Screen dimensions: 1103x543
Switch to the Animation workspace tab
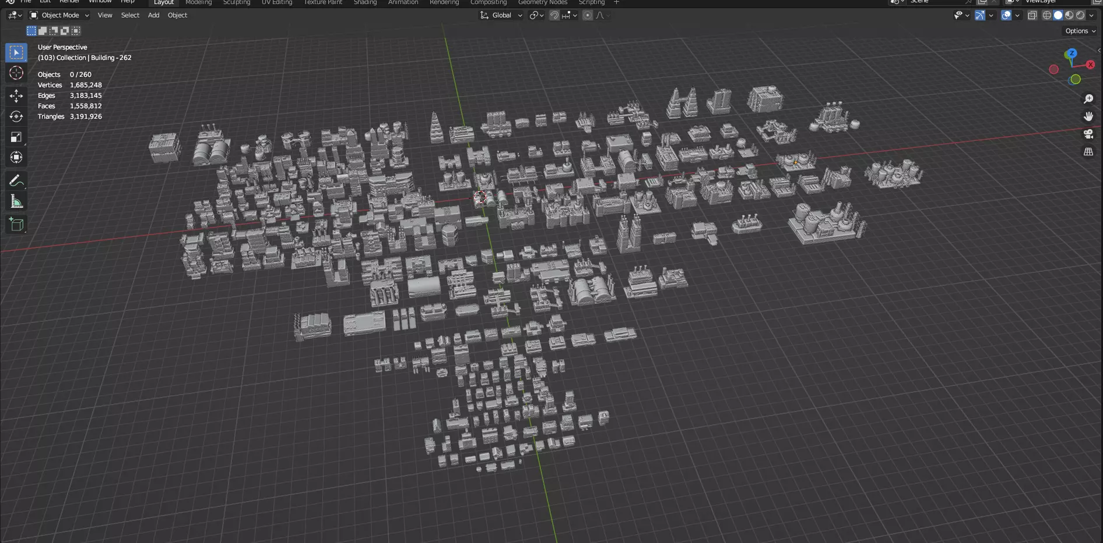tap(403, 2)
